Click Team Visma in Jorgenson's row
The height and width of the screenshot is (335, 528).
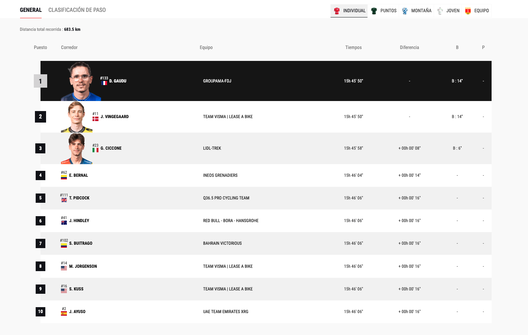pos(228,266)
